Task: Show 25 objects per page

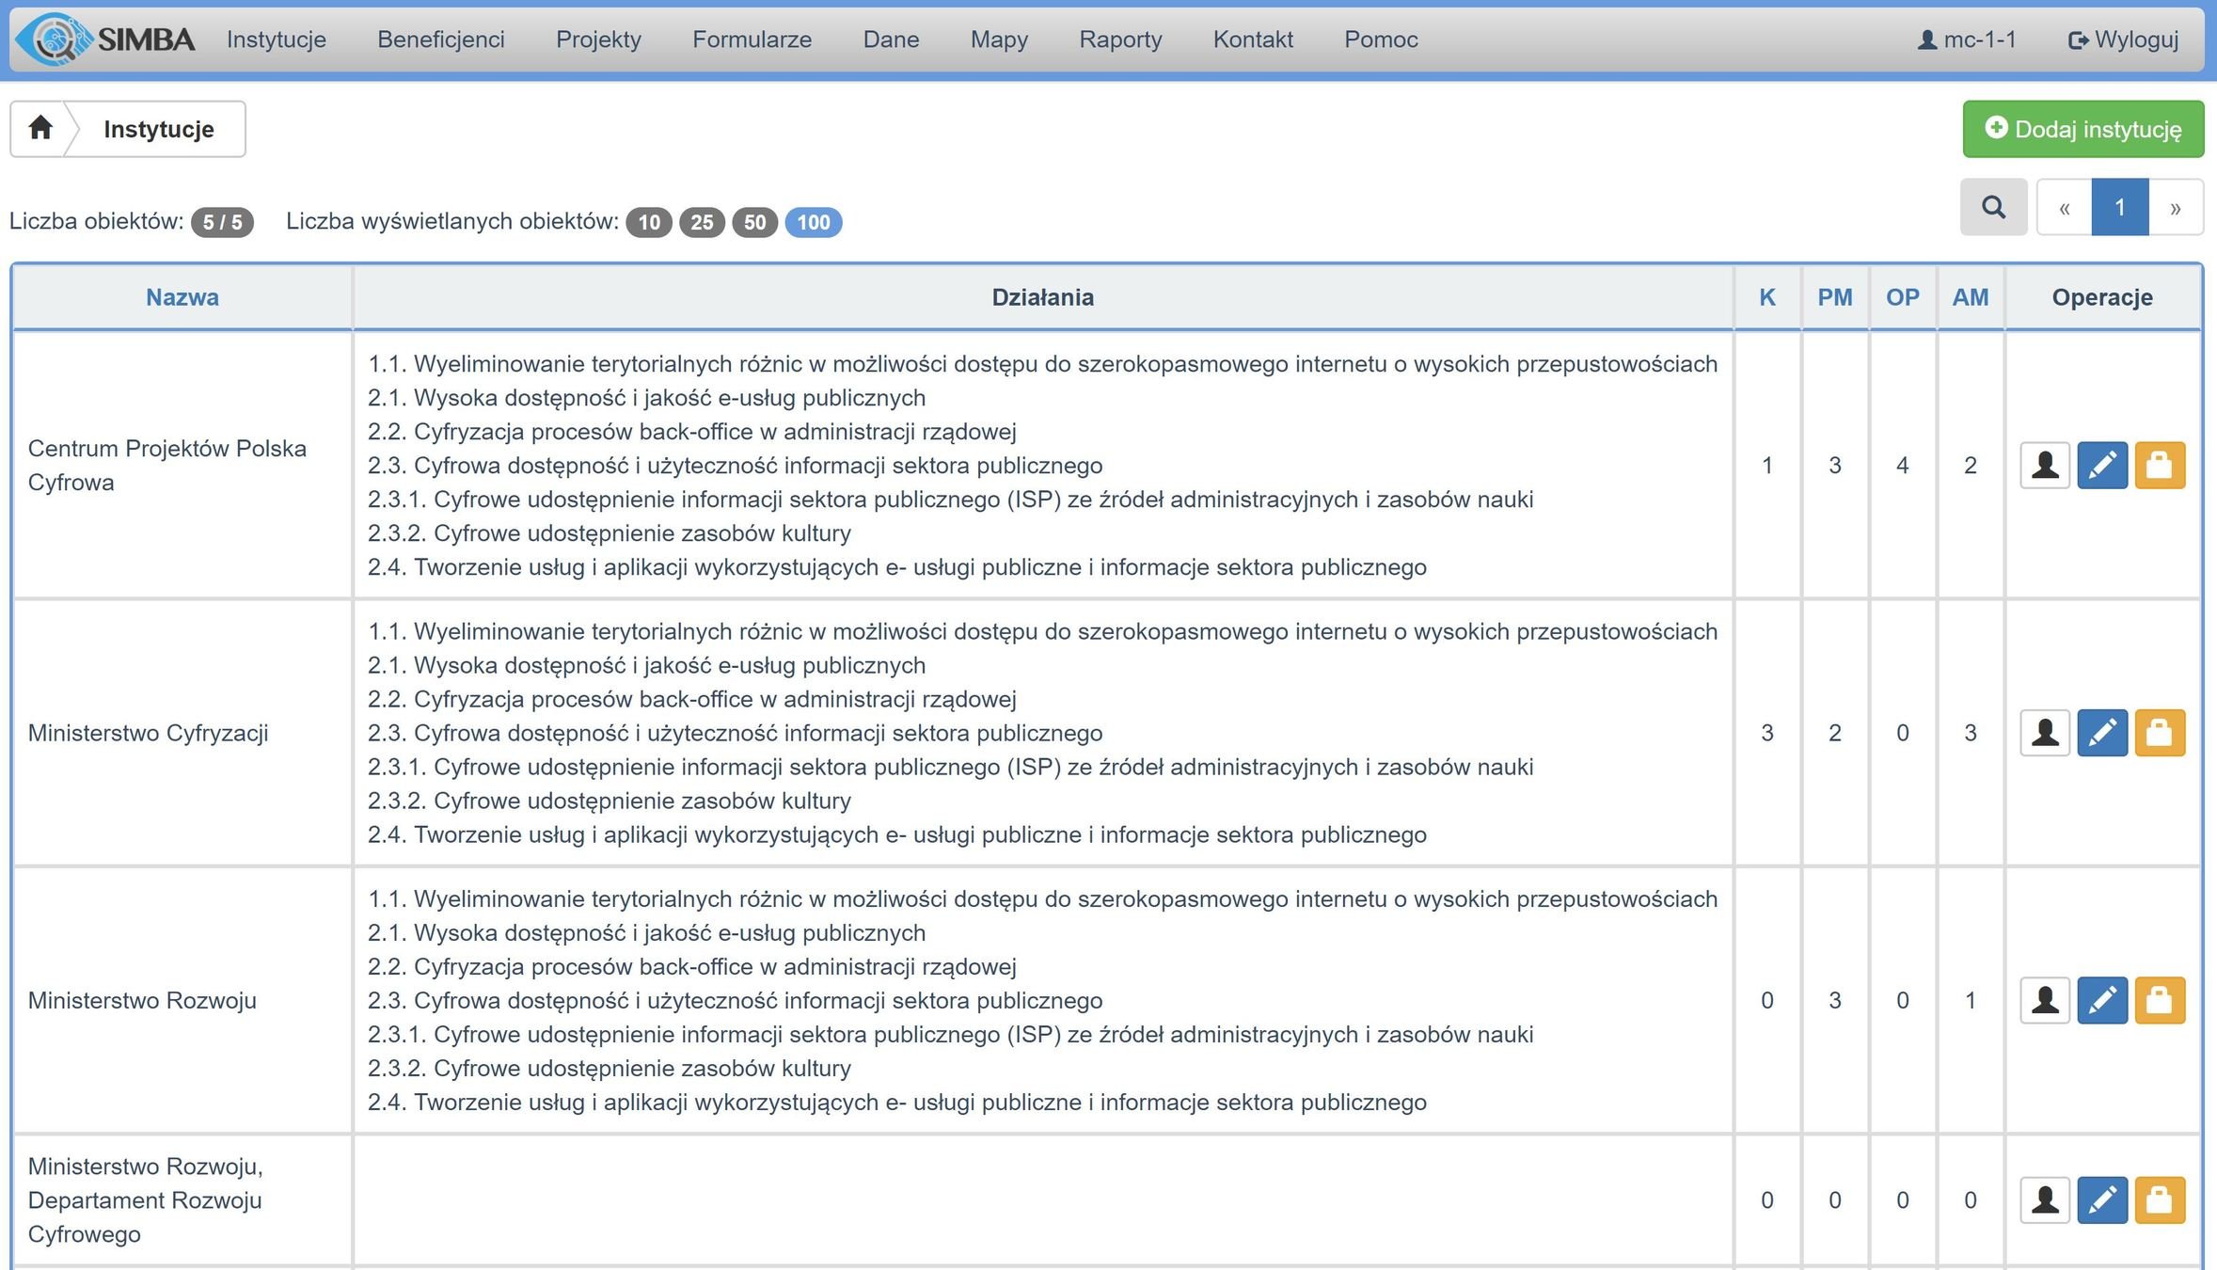Action: point(702,222)
